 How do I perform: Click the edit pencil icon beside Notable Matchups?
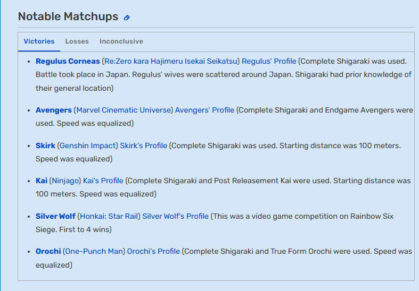[127, 18]
